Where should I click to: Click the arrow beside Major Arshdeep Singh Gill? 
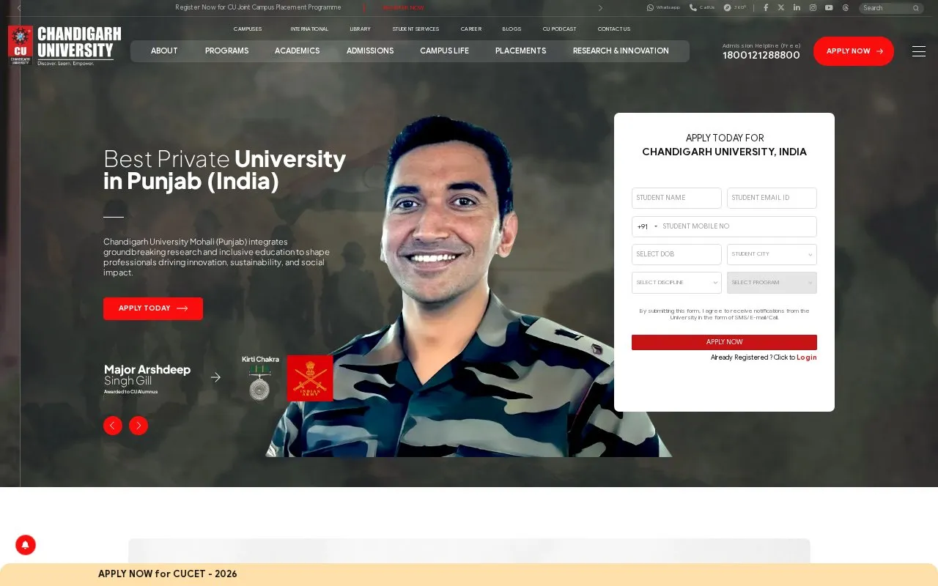(x=215, y=377)
